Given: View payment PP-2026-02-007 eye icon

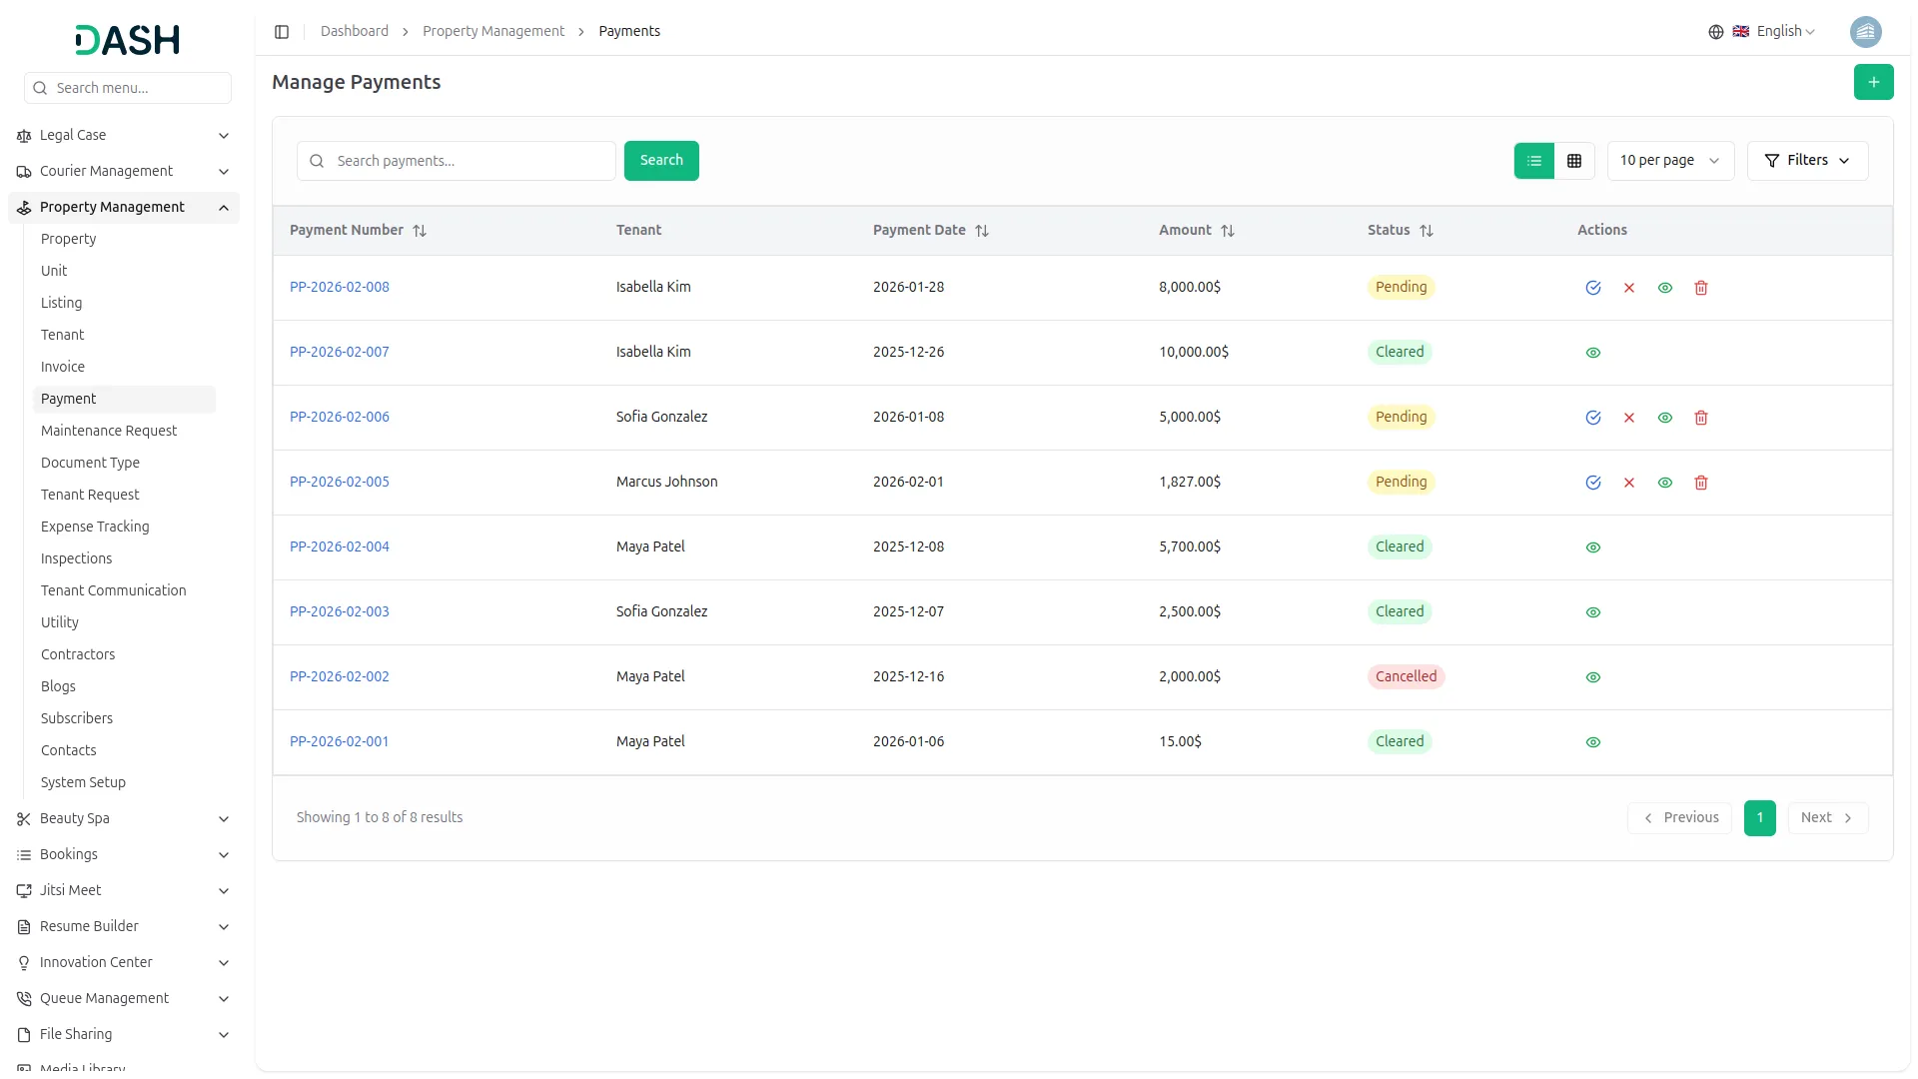Looking at the screenshot, I should coord(1593,353).
